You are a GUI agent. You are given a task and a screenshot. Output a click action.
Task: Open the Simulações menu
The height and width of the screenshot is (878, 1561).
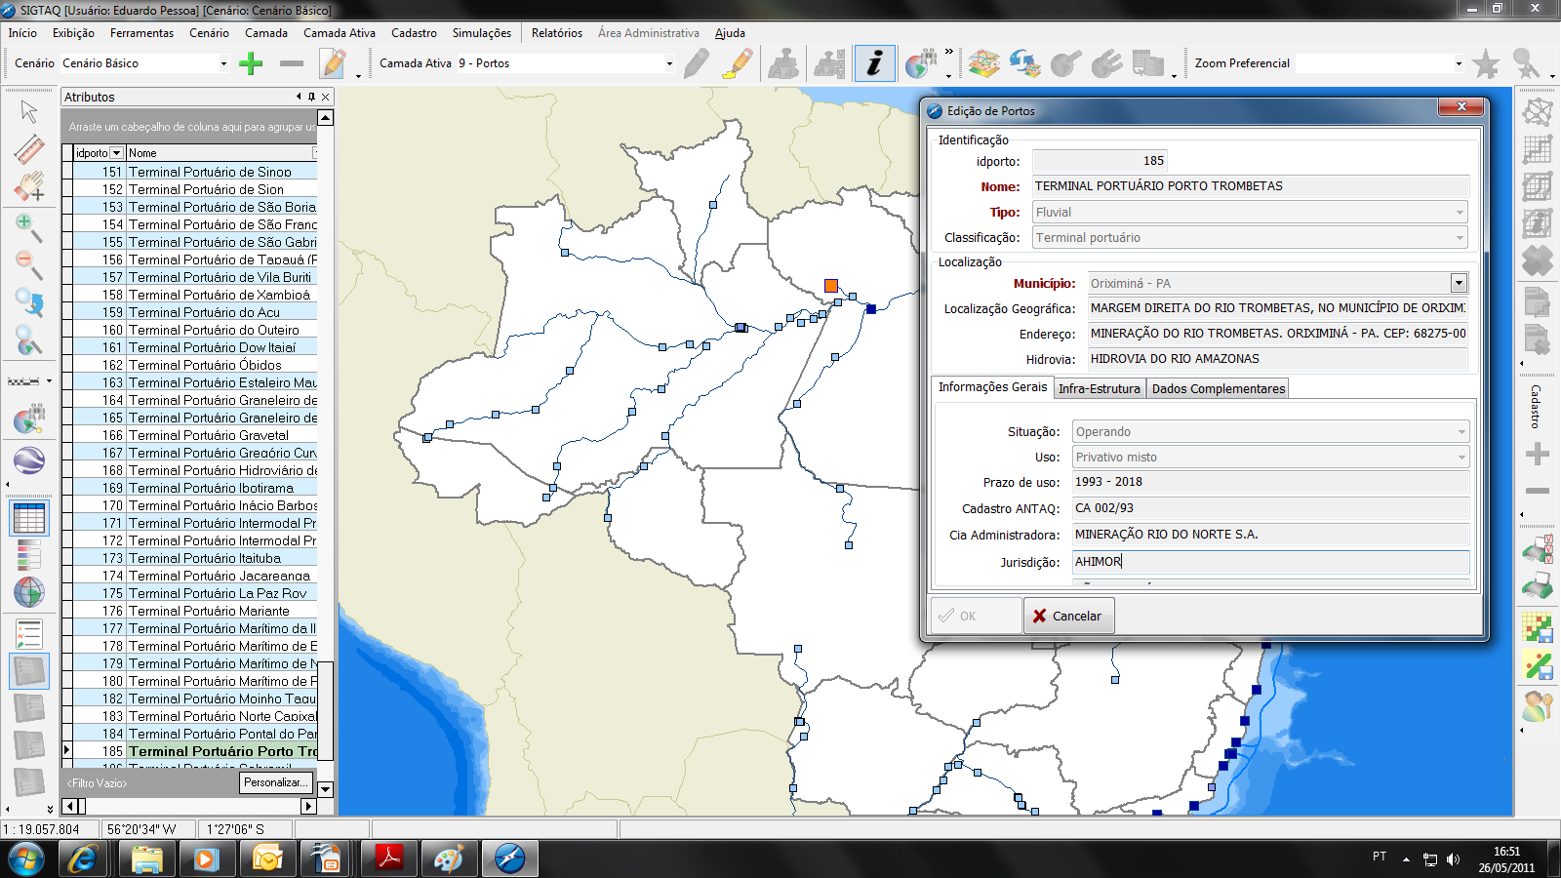pos(481,33)
